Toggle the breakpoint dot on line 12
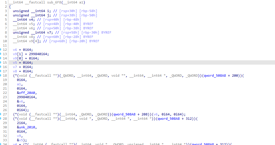 [1, 50]
